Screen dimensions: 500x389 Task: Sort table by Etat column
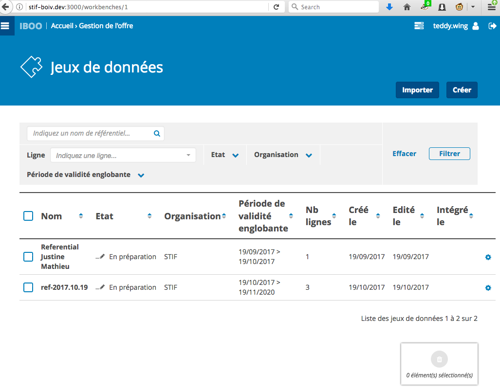(x=149, y=216)
